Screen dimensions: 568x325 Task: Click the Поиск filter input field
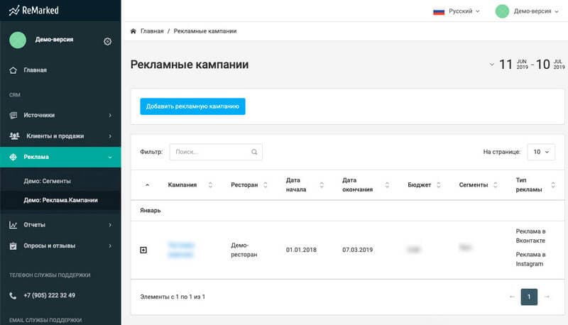216,152
